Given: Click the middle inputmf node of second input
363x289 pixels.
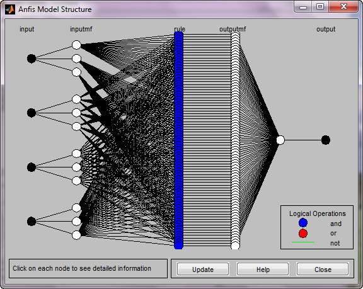Looking at the screenshot, I should [76, 113].
